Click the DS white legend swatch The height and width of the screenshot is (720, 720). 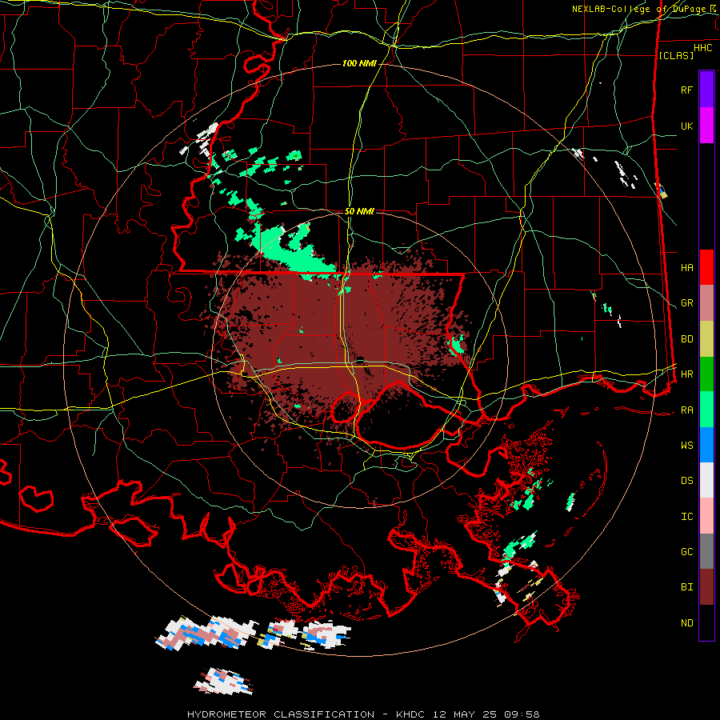click(x=706, y=480)
